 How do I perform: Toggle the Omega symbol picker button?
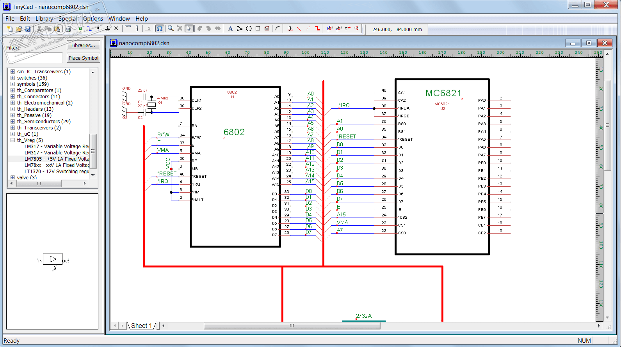[160, 28]
